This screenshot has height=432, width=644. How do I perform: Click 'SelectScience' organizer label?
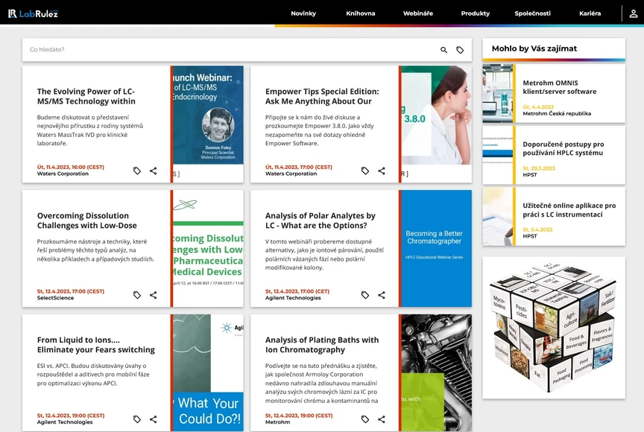point(55,298)
